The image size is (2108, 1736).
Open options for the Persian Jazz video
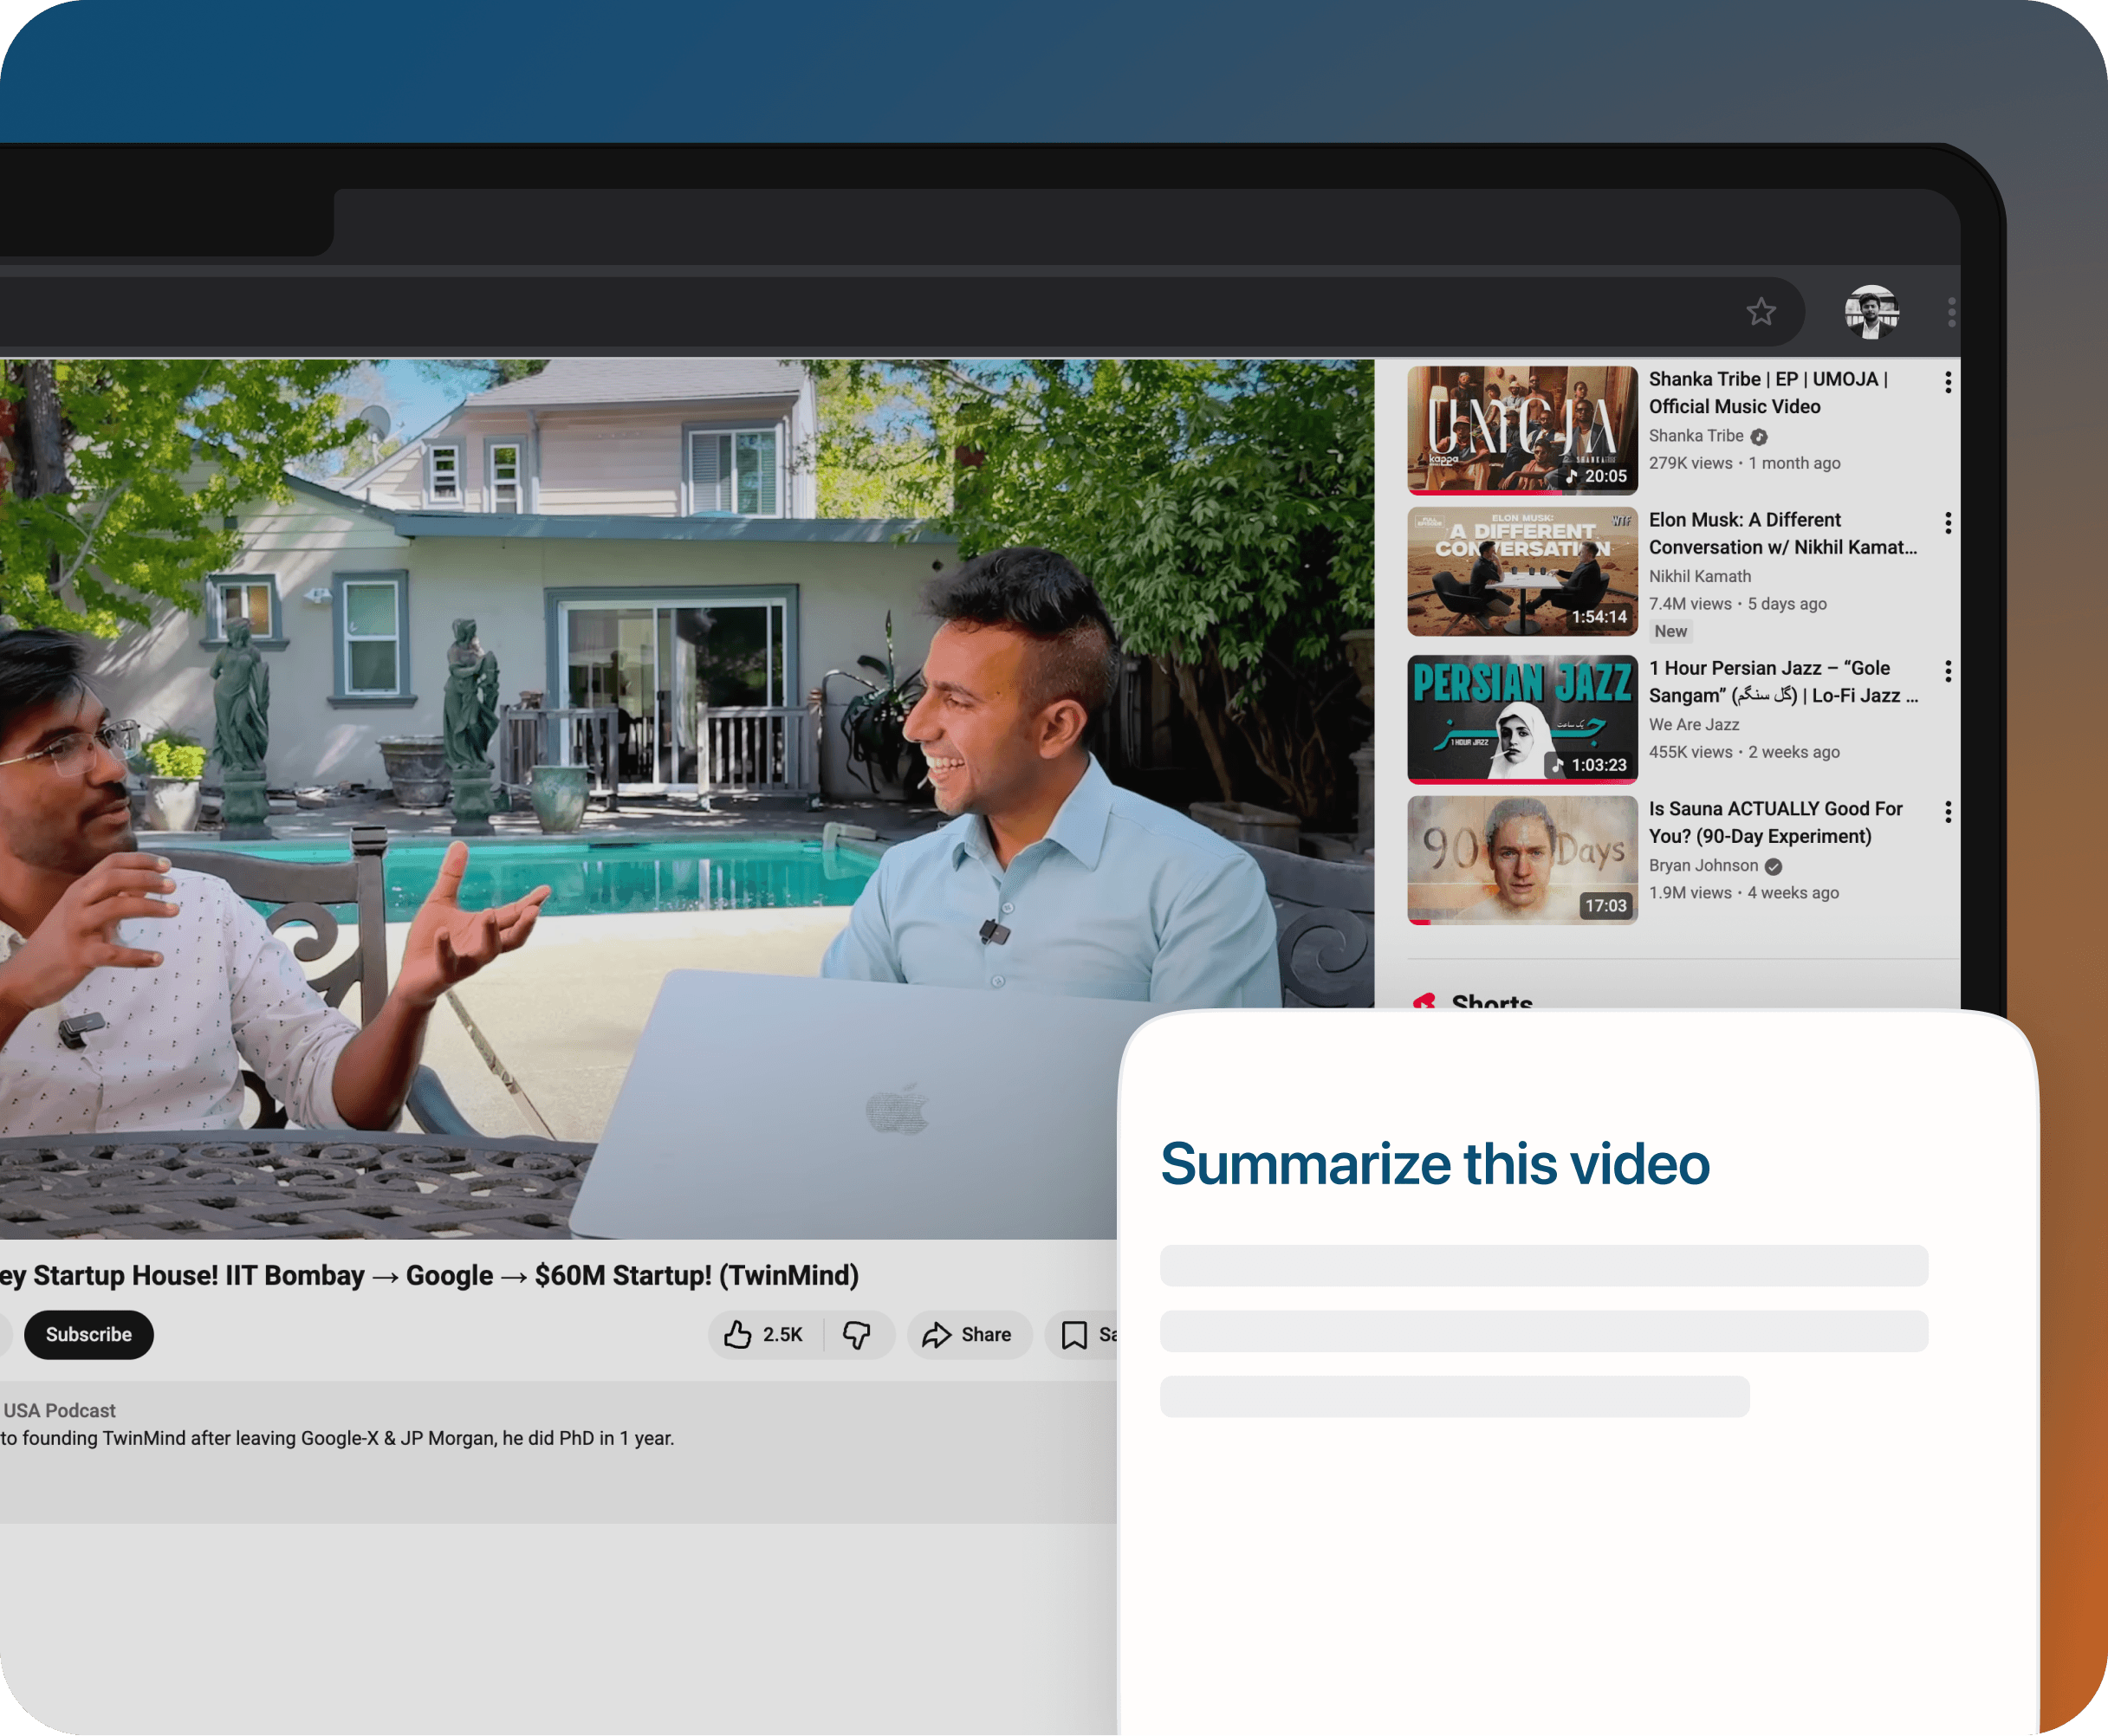click(x=1947, y=671)
